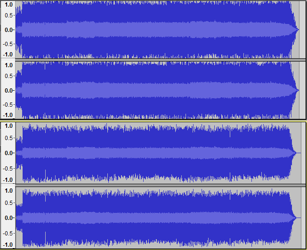Viewport: 307px width, 250px height.
Task: Click the 0.5 mark on the second channel's ruler
Action: point(8,77)
